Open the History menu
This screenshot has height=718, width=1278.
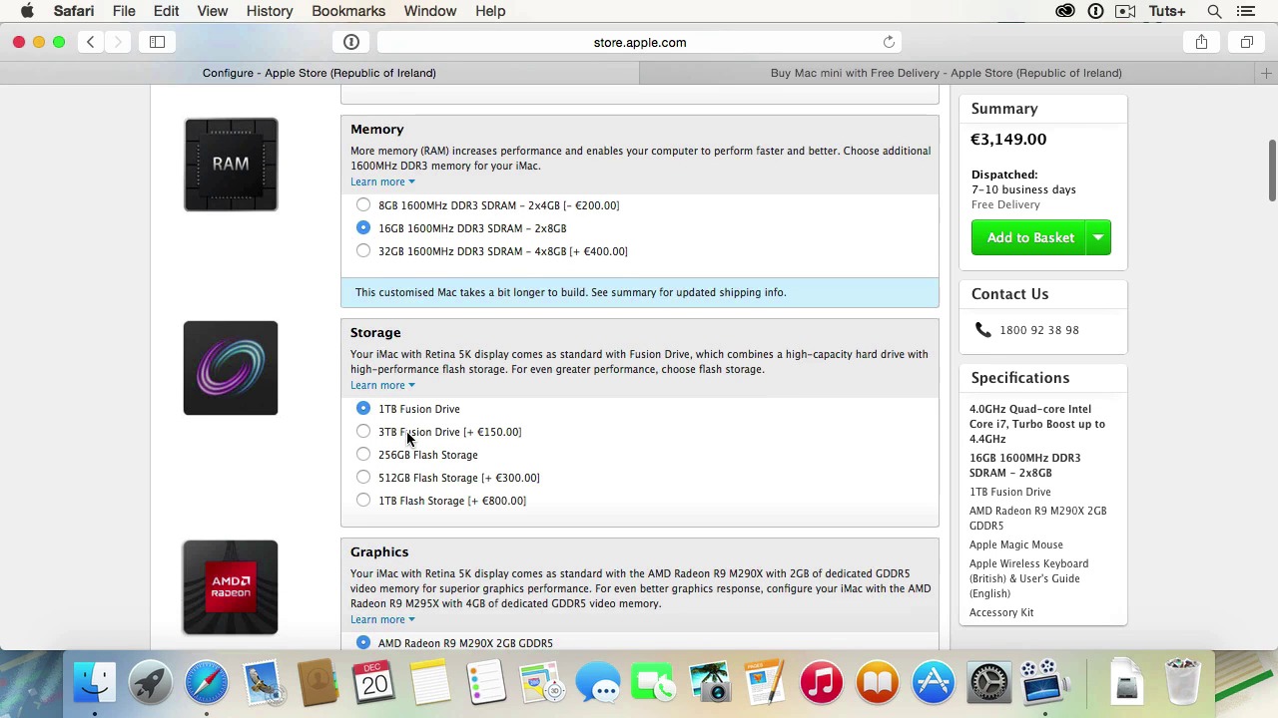pyautogui.click(x=270, y=11)
